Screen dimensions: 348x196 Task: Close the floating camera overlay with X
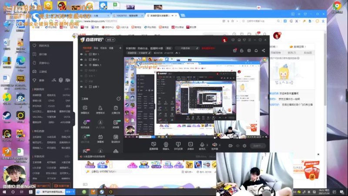(x=318, y=154)
